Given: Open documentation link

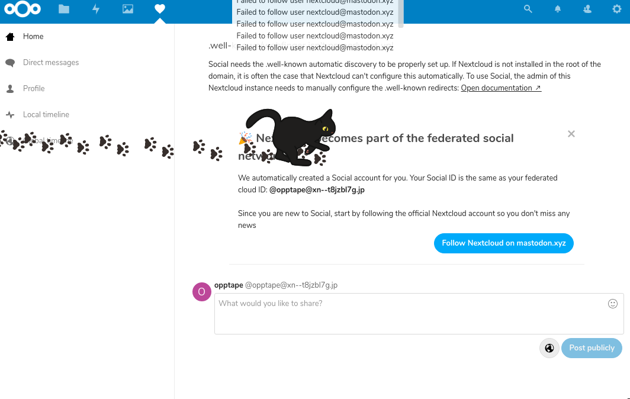Looking at the screenshot, I should 501,88.
